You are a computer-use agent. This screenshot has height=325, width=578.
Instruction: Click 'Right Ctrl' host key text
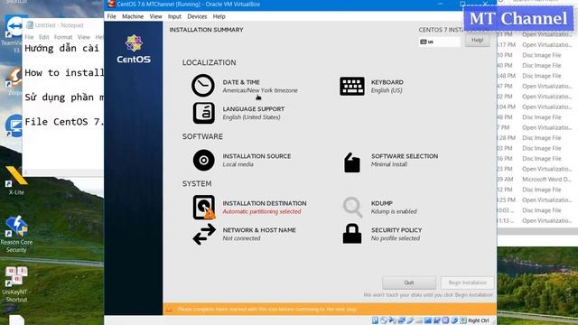(x=478, y=320)
